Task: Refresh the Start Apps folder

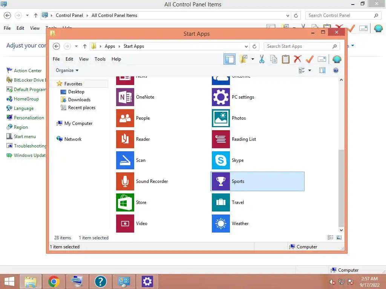Action: (x=254, y=46)
